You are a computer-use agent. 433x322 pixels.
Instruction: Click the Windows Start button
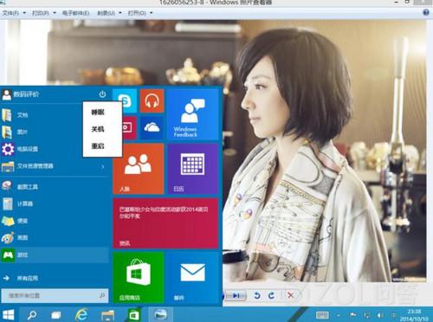tap(9, 315)
